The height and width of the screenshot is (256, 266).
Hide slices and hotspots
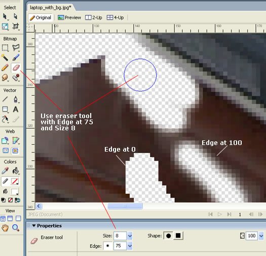pyautogui.click(x=6, y=151)
